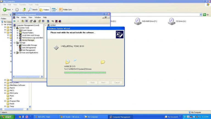The width and height of the screenshot is (211, 119).
Task: Click the Chrome icon in Quick Launch
Action: [x=20, y=117]
